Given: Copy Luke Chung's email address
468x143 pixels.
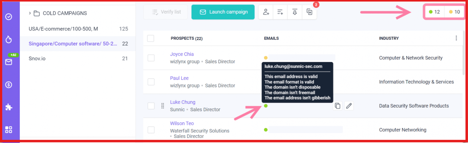Looking at the screenshot, I should (x=338, y=106).
